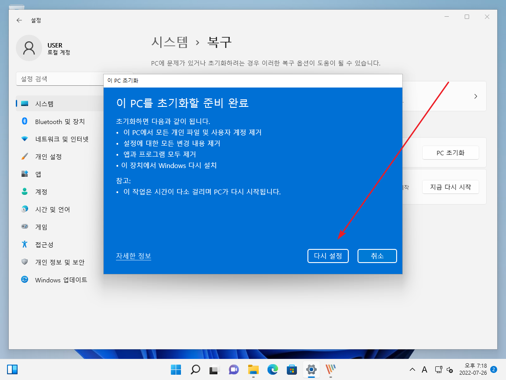Open the Widgets panel icon
The image size is (506, 380).
[12, 369]
